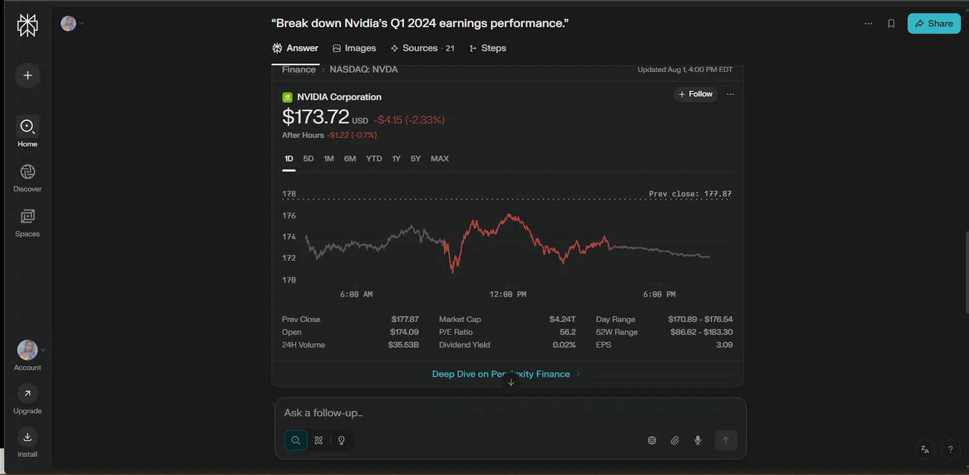Click the page vertical scrollbar
The width and height of the screenshot is (969, 475).
[x=967, y=272]
